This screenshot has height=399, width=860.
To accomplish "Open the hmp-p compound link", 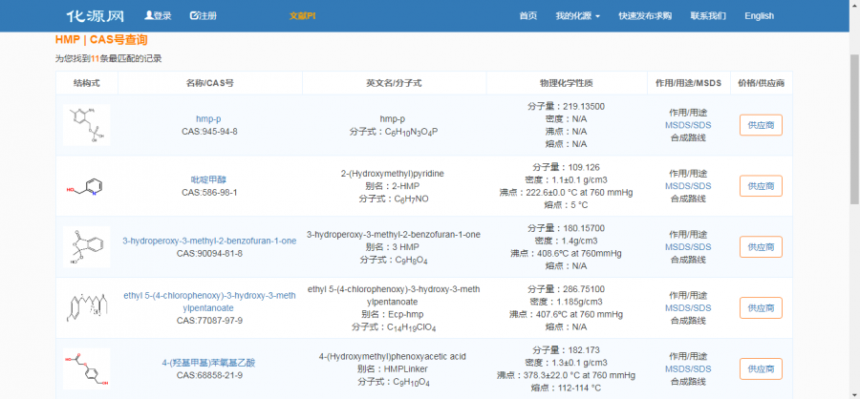I will tap(208, 119).
